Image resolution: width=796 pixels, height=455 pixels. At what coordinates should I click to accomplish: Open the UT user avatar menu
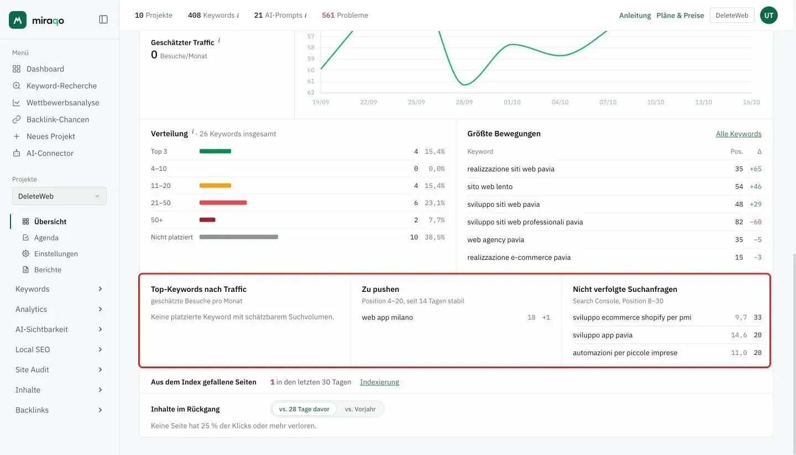click(769, 15)
